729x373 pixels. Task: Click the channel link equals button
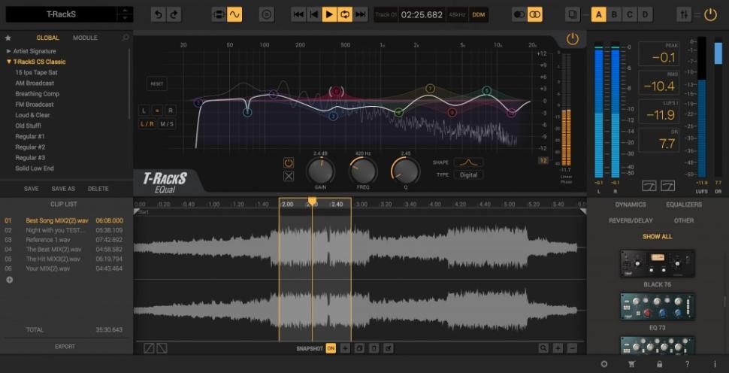tap(157, 111)
